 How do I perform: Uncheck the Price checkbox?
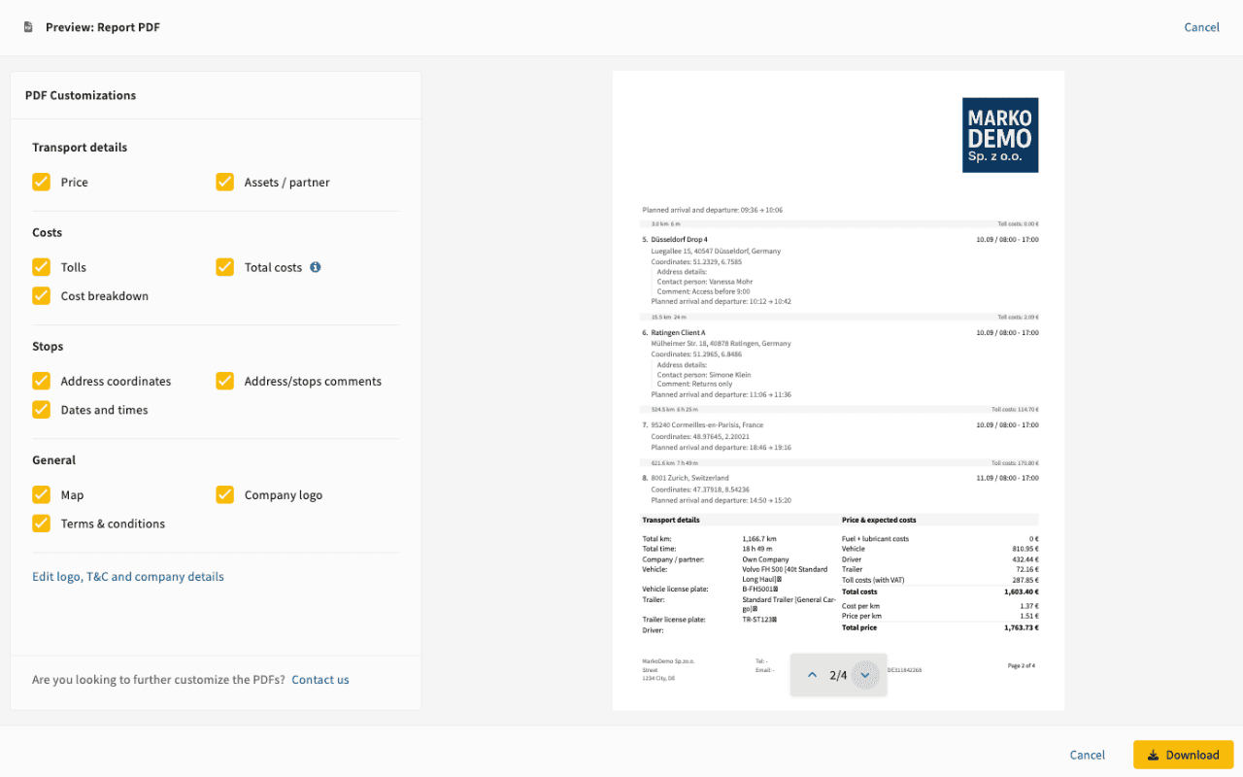(41, 182)
